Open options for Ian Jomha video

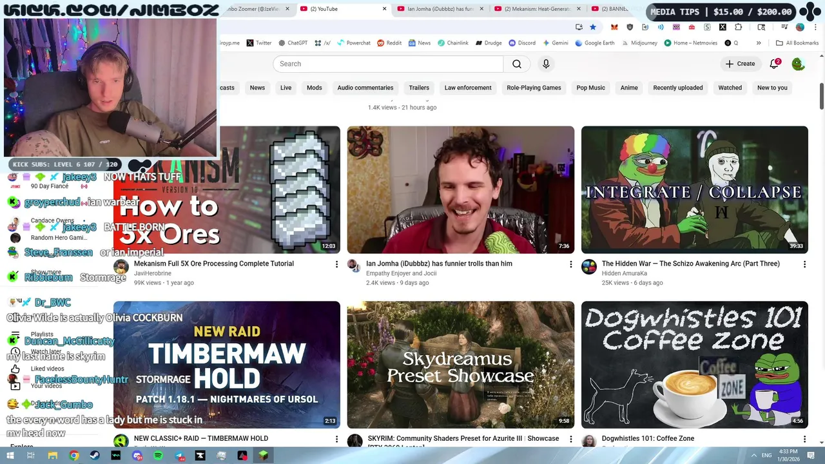click(570, 264)
